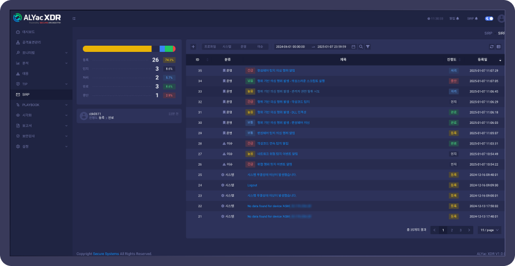Toggle the 시스템 category filter
Image resolution: width=515 pixels, height=266 pixels.
(227, 46)
